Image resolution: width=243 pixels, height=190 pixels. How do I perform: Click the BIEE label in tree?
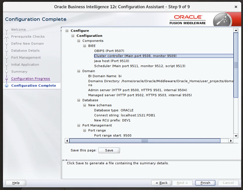92,46
